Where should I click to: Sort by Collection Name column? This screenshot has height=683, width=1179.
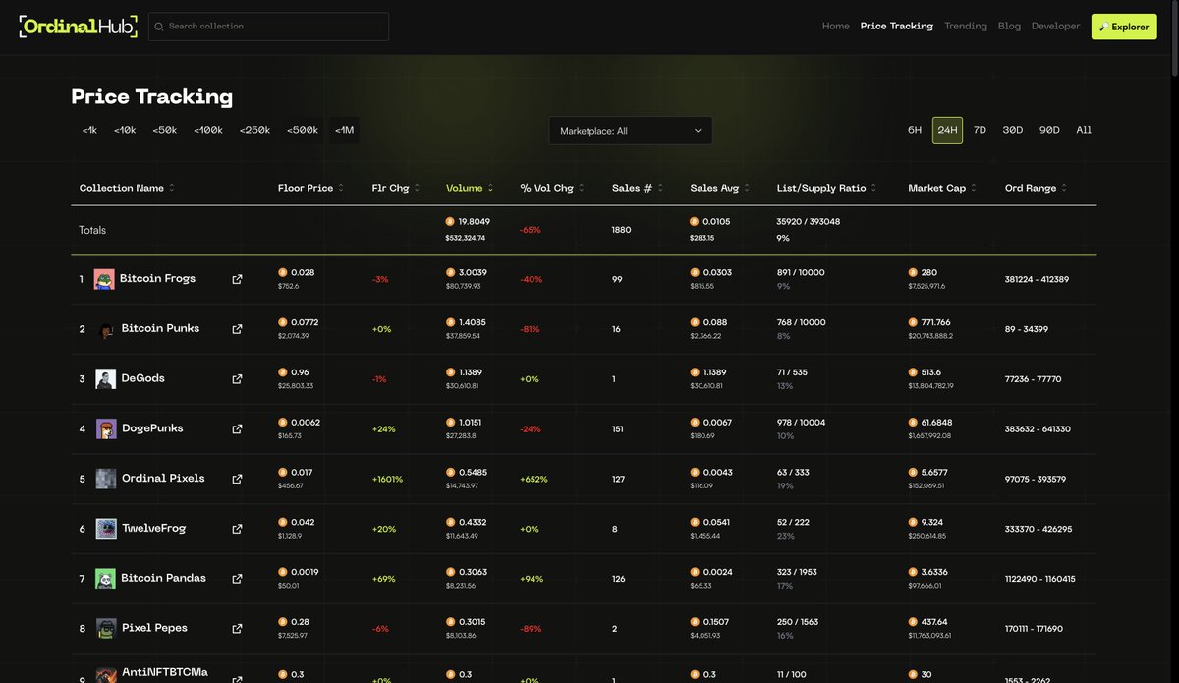pyautogui.click(x=127, y=188)
